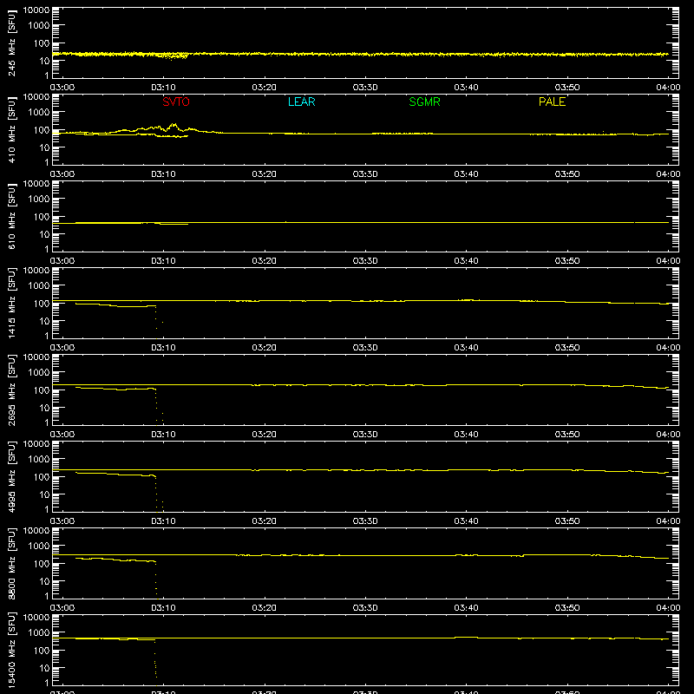The width and height of the screenshot is (694, 694).
Task: Click the 1000 y-axis value on 410 MHz plot
Action: [x=39, y=113]
